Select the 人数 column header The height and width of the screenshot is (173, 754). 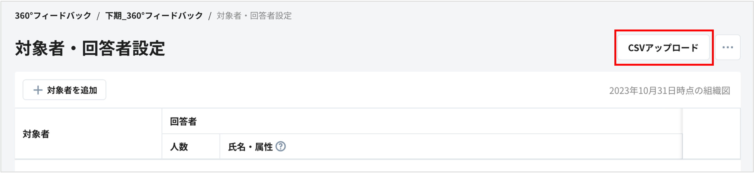click(x=179, y=147)
